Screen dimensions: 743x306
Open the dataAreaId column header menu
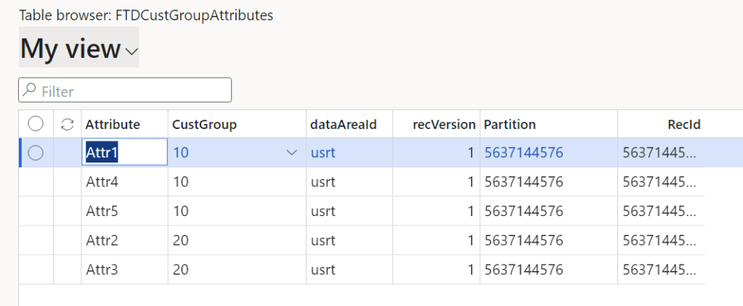click(344, 125)
